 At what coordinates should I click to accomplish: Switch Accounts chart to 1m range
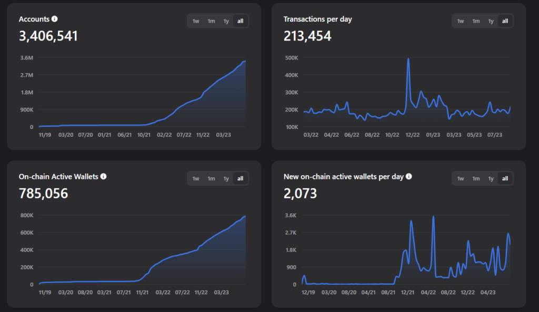tap(211, 21)
